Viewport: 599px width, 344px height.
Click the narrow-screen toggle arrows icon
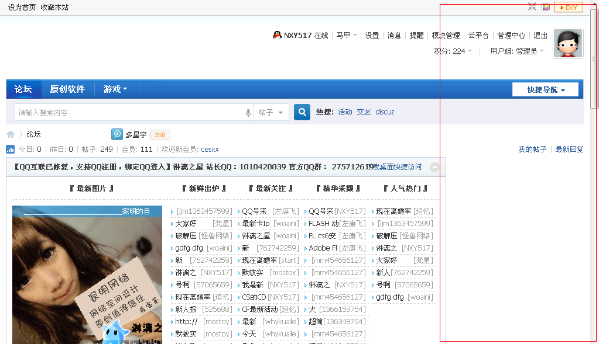532,7
